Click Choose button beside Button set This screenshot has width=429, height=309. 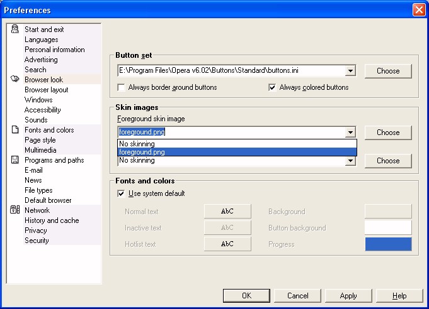(x=388, y=71)
